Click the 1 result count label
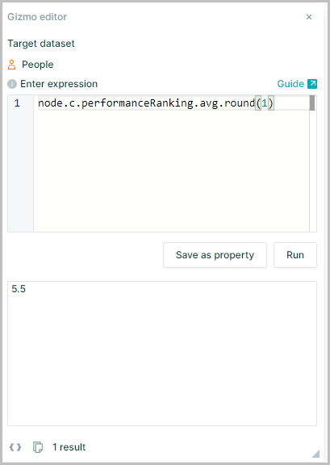330x465 pixels. pos(69,447)
